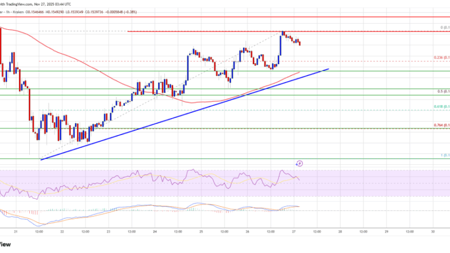Screen dimensions: 450x253
Task: Click the Fibonacci 1 level label
Action: pyautogui.click(x=445, y=155)
